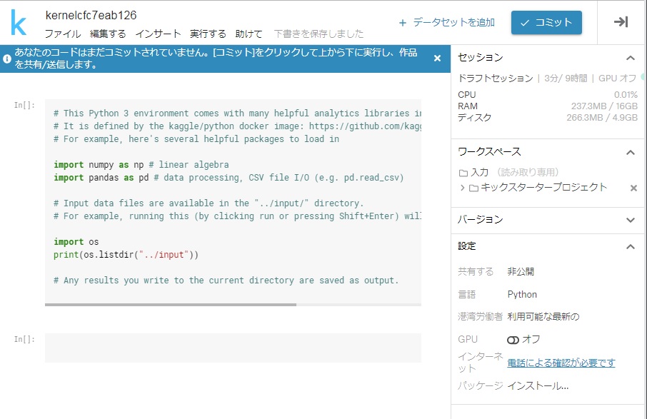This screenshot has height=419, width=647.
Task: Click the GPU オフ session status
Action: pos(617,79)
